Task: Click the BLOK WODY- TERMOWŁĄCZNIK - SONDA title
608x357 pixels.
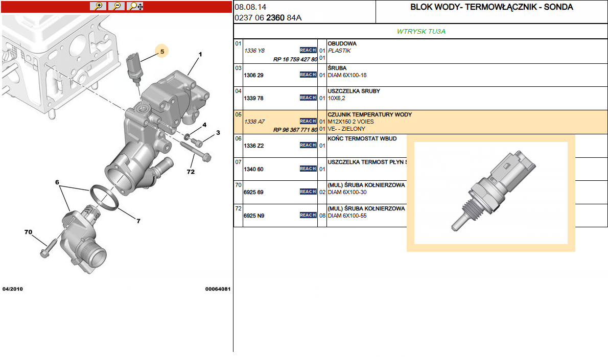Action: pyautogui.click(x=492, y=7)
